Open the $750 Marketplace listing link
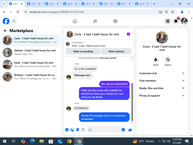This screenshot has width=193, height=145. [89, 46]
